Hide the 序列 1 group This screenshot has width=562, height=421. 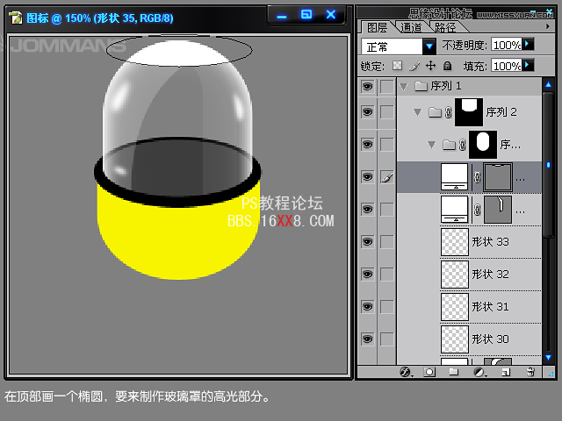(367, 86)
